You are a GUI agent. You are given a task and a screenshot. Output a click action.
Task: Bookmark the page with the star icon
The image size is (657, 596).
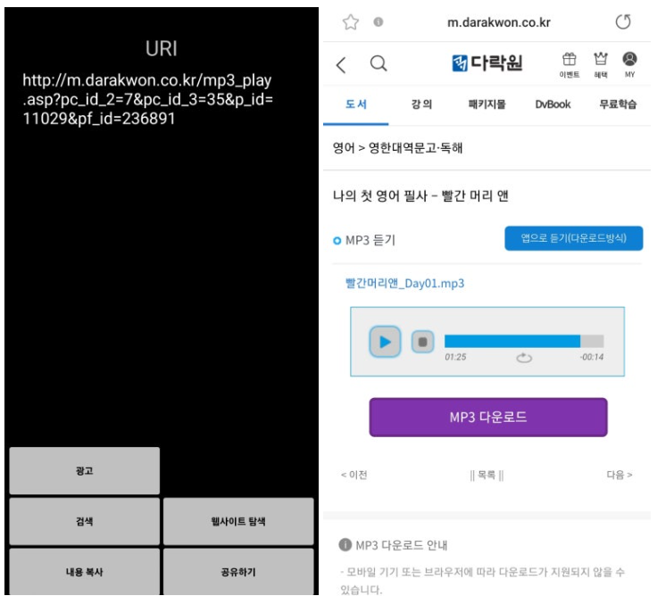coord(350,22)
